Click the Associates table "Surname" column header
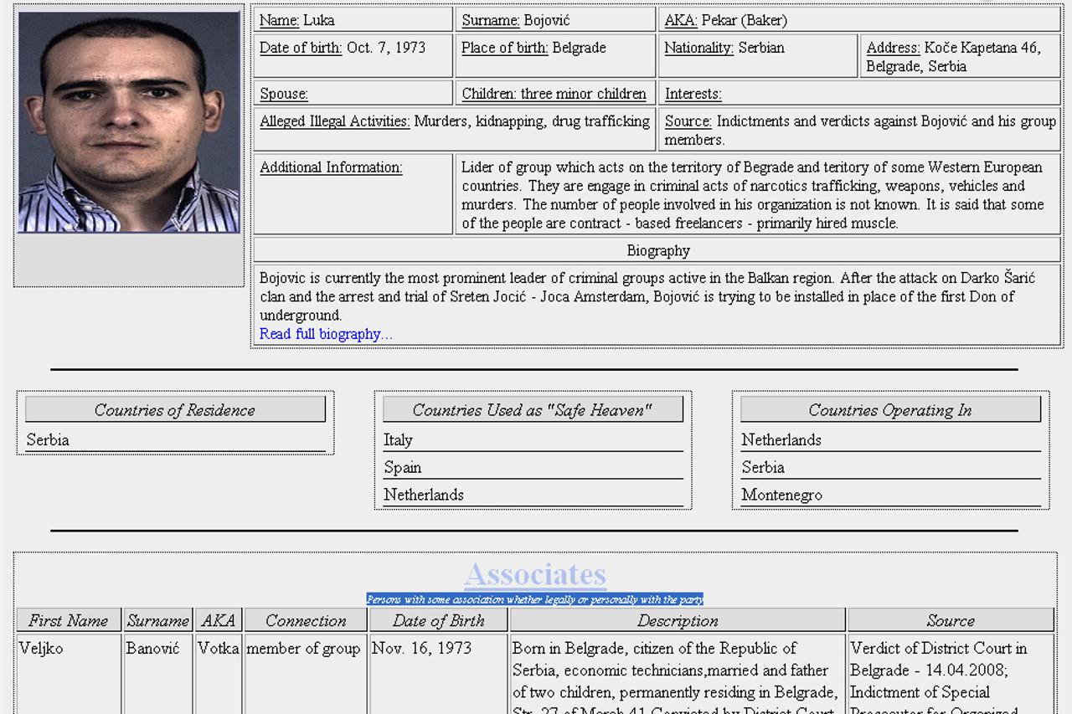Image resolution: width=1072 pixels, height=714 pixels. coord(158,620)
